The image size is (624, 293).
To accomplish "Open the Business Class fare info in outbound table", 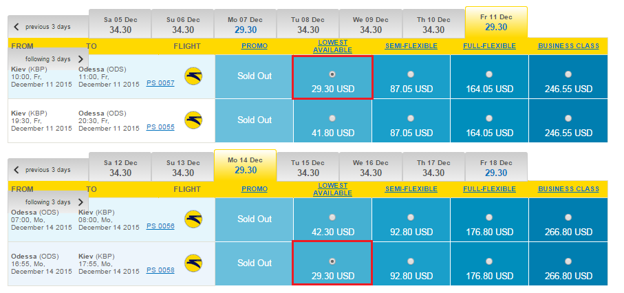I will pos(568,46).
